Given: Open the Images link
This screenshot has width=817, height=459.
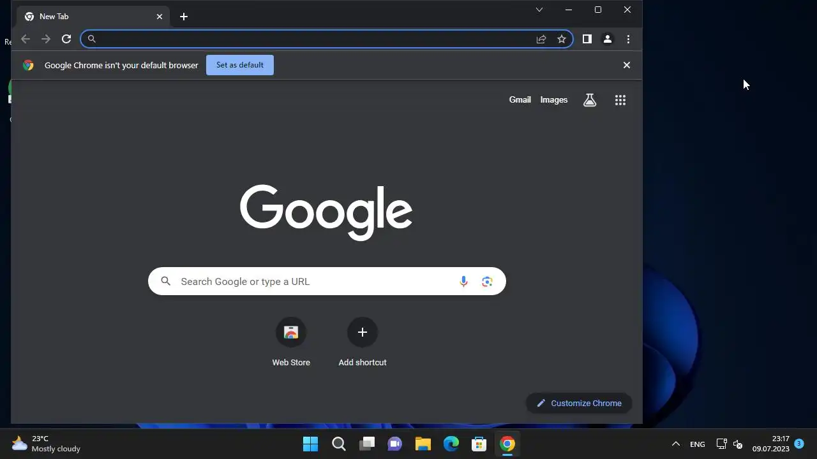Looking at the screenshot, I should (x=554, y=99).
